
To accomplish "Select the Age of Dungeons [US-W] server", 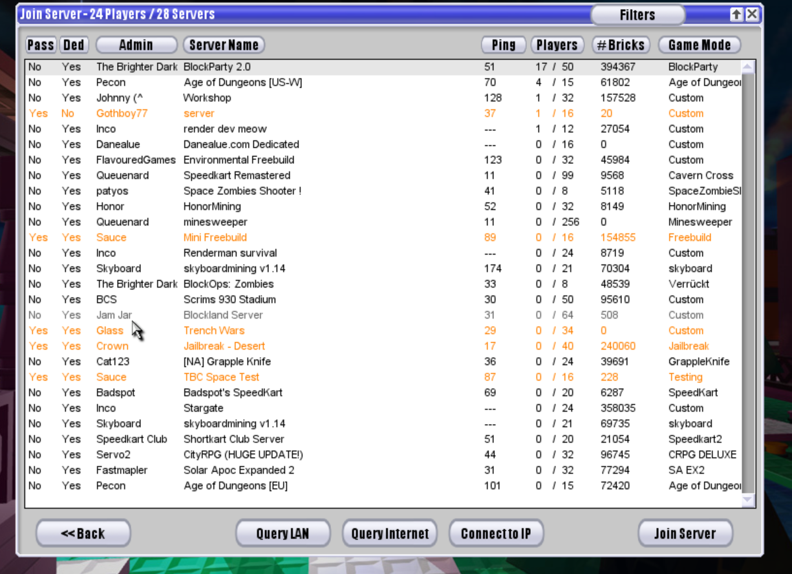I will (x=383, y=82).
